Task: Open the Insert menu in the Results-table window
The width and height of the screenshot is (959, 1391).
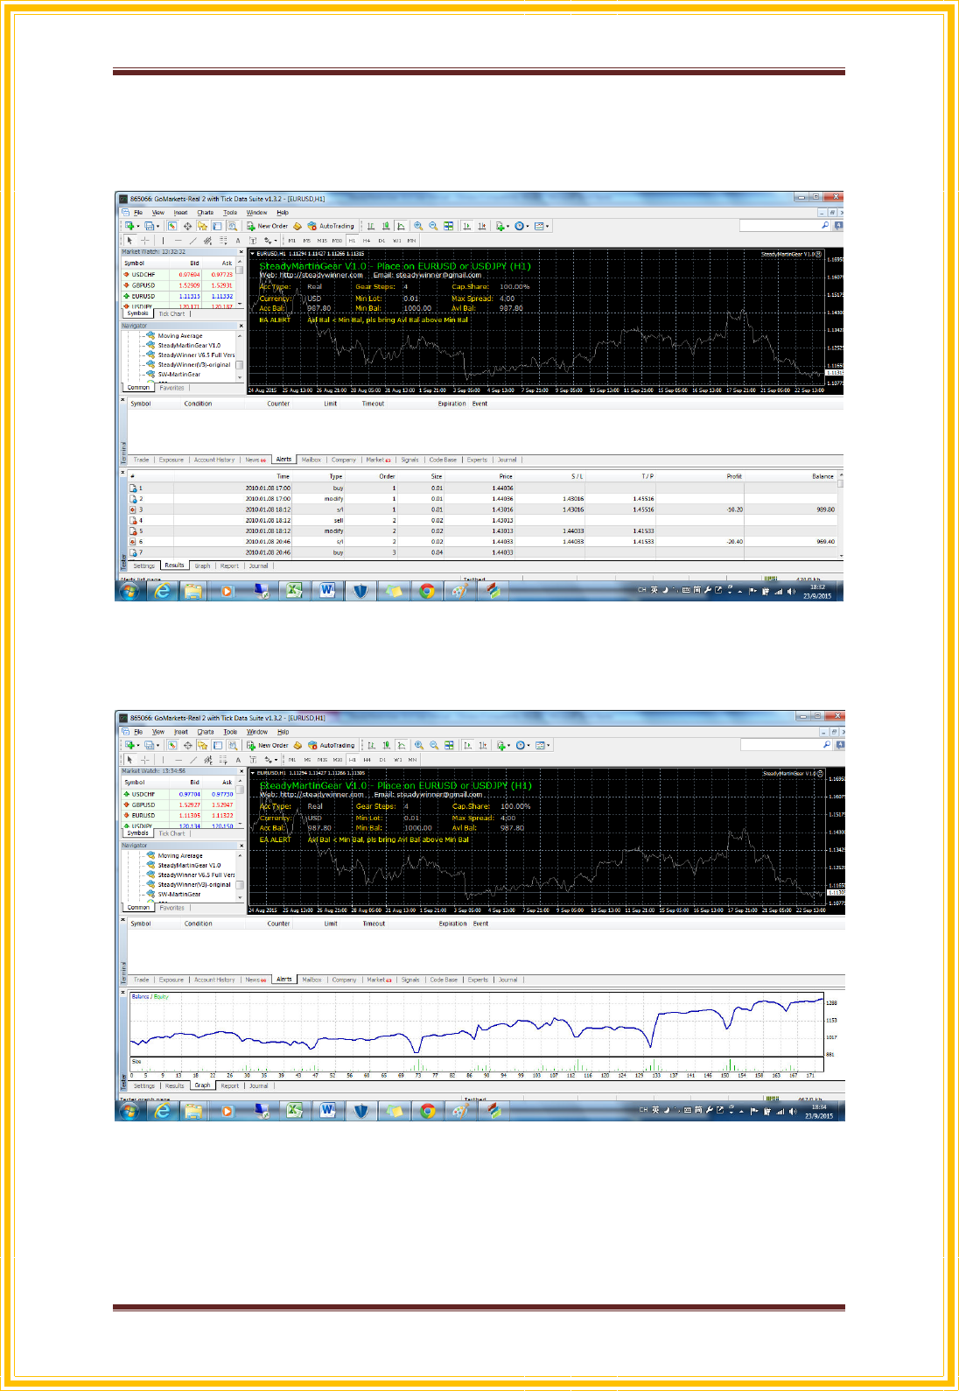Action: coord(180,213)
